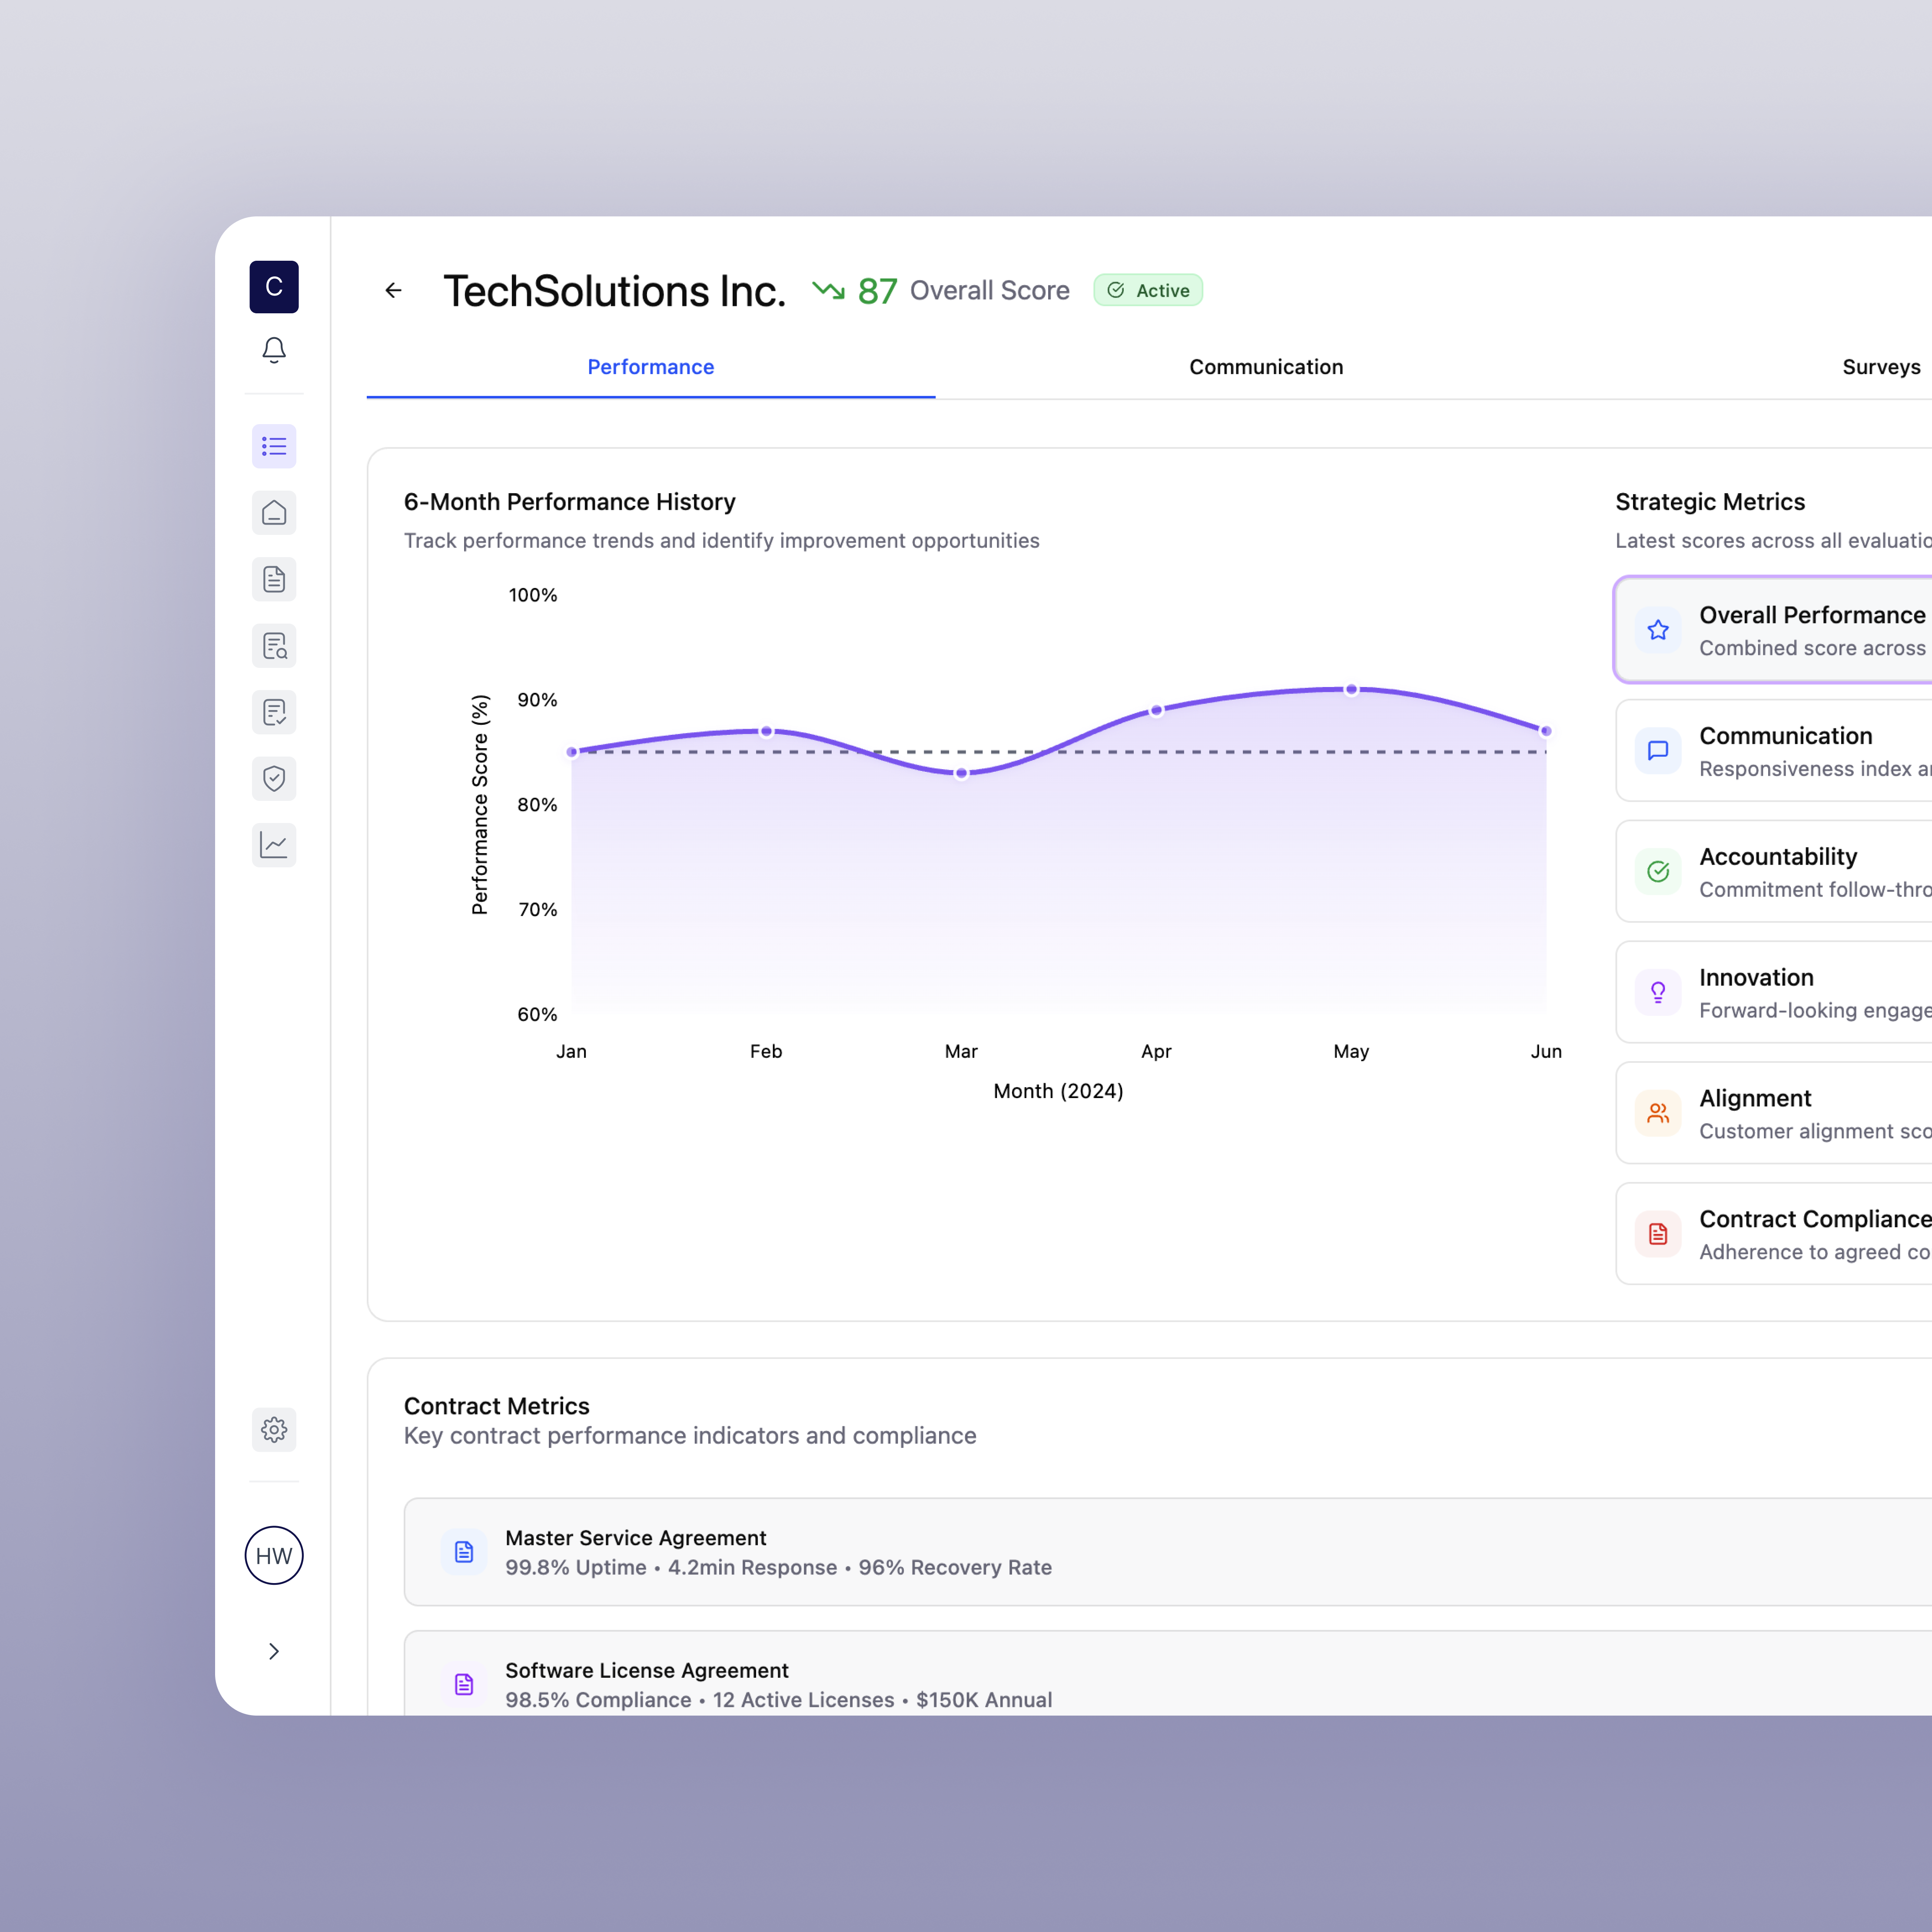Switch to the Communication tab
The height and width of the screenshot is (1932, 1932).
tap(1265, 367)
